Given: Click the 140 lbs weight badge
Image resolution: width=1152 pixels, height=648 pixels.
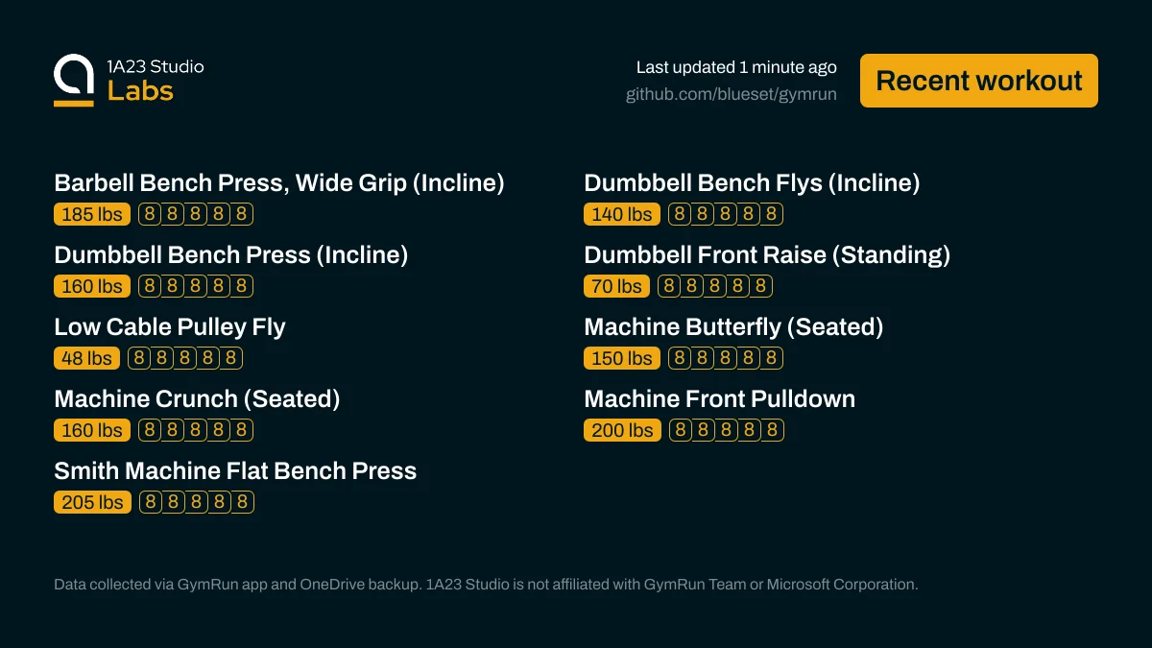Looking at the screenshot, I should pos(622,214).
